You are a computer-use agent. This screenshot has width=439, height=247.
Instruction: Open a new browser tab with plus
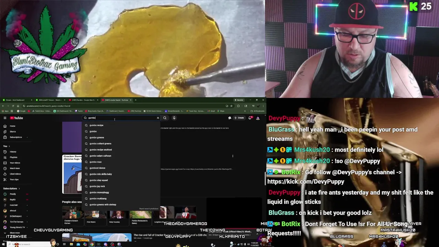click(135, 100)
